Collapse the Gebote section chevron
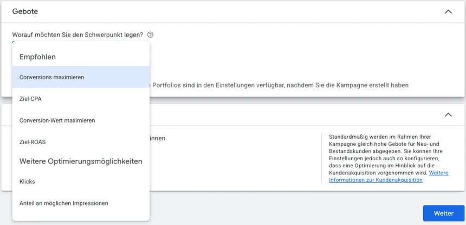This screenshot has height=225, width=466. [x=448, y=12]
